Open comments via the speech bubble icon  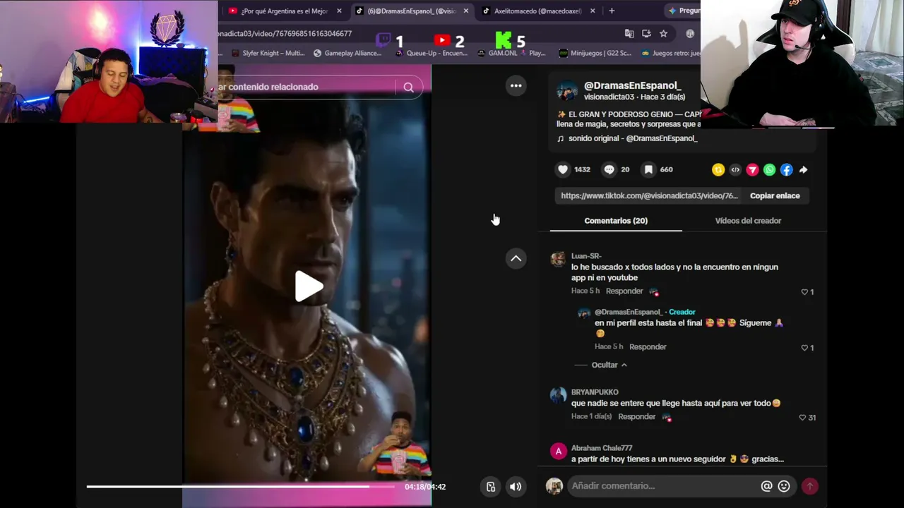pyautogui.click(x=609, y=169)
